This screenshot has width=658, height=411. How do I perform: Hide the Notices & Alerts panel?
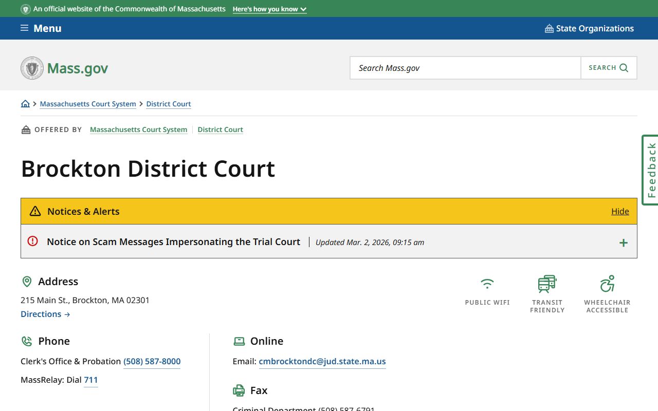pos(620,211)
